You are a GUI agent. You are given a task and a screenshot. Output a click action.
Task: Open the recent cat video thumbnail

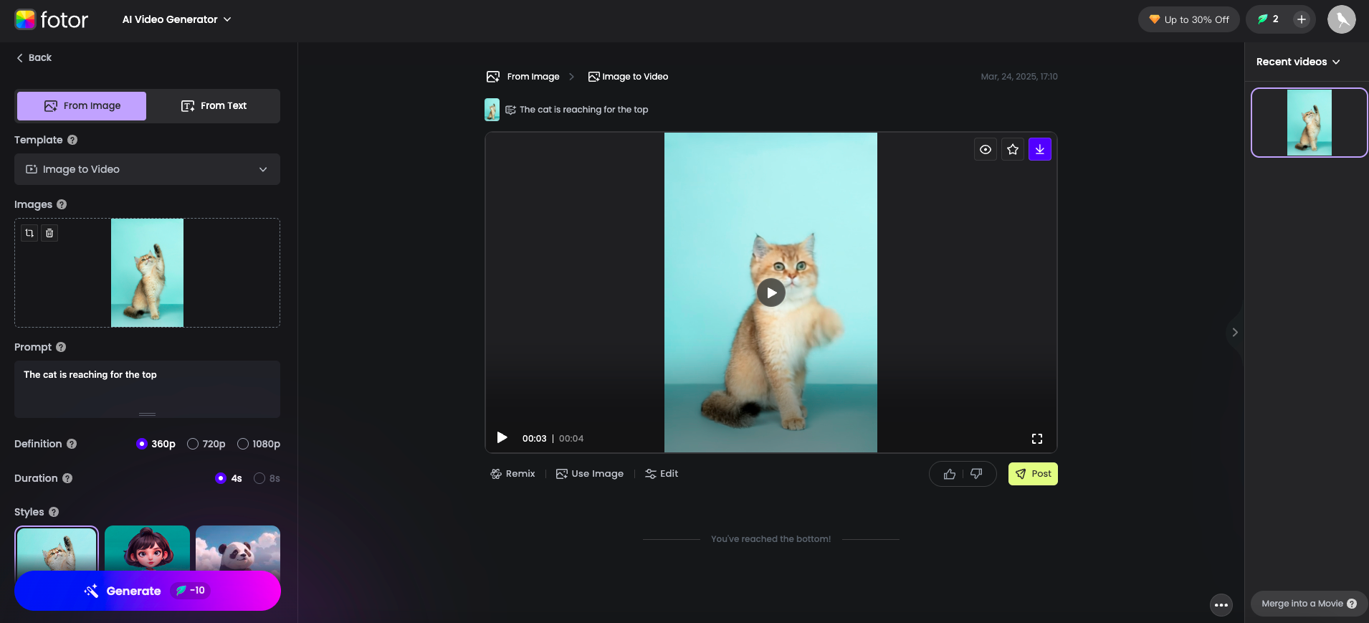click(1310, 123)
